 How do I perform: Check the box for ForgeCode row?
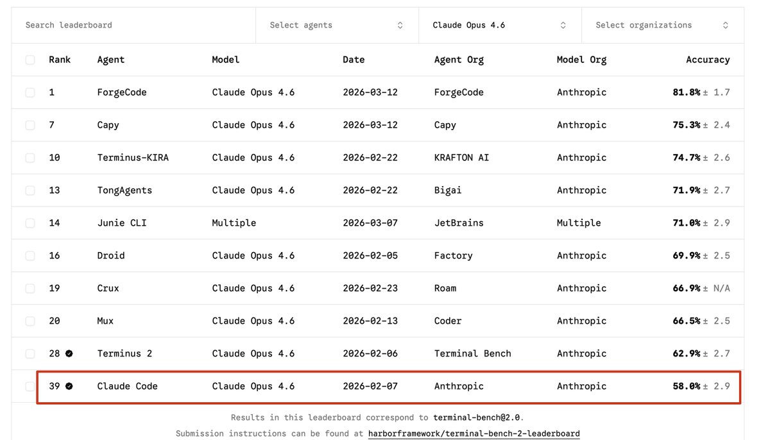click(30, 92)
